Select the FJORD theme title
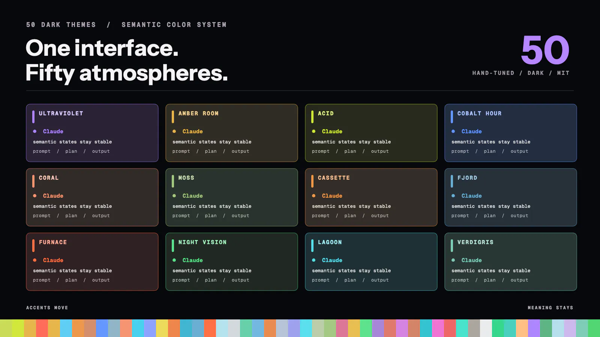Viewport: 600px width, 337px height. point(467,178)
